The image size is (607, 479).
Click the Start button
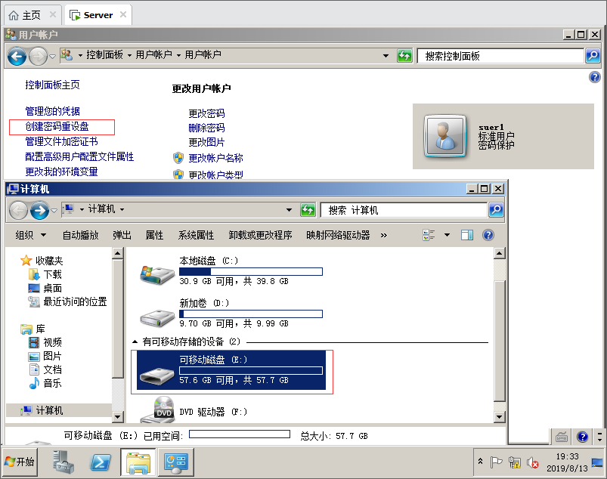click(20, 462)
